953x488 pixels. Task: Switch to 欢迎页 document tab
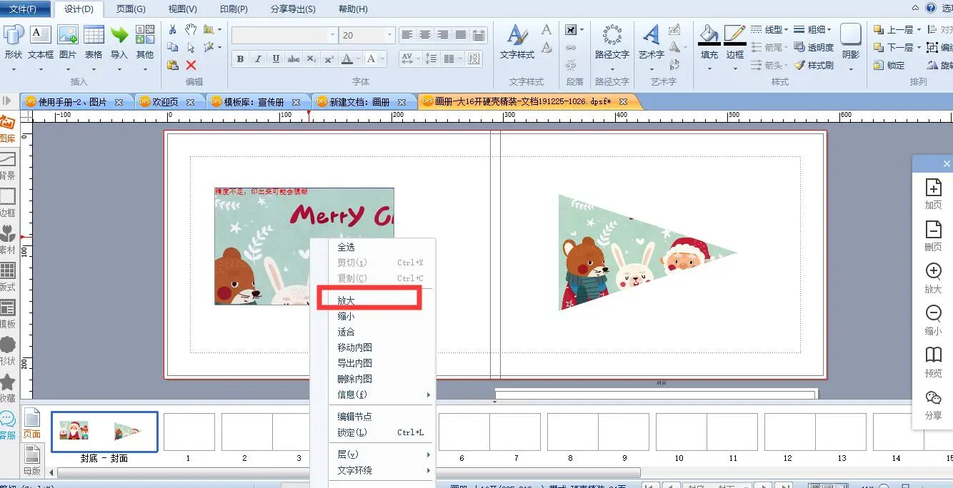165,102
